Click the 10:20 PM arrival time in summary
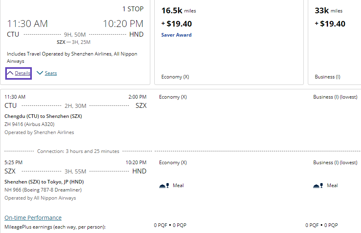 tap(123, 24)
